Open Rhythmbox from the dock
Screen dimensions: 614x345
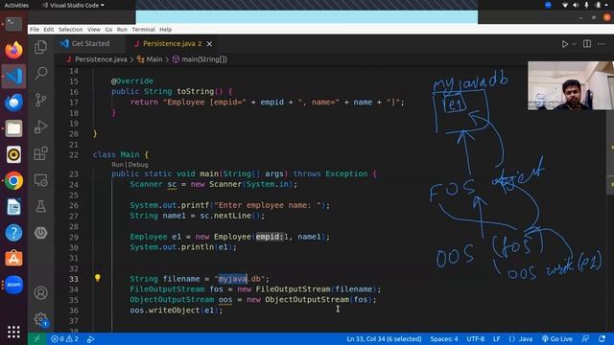[x=13, y=154]
